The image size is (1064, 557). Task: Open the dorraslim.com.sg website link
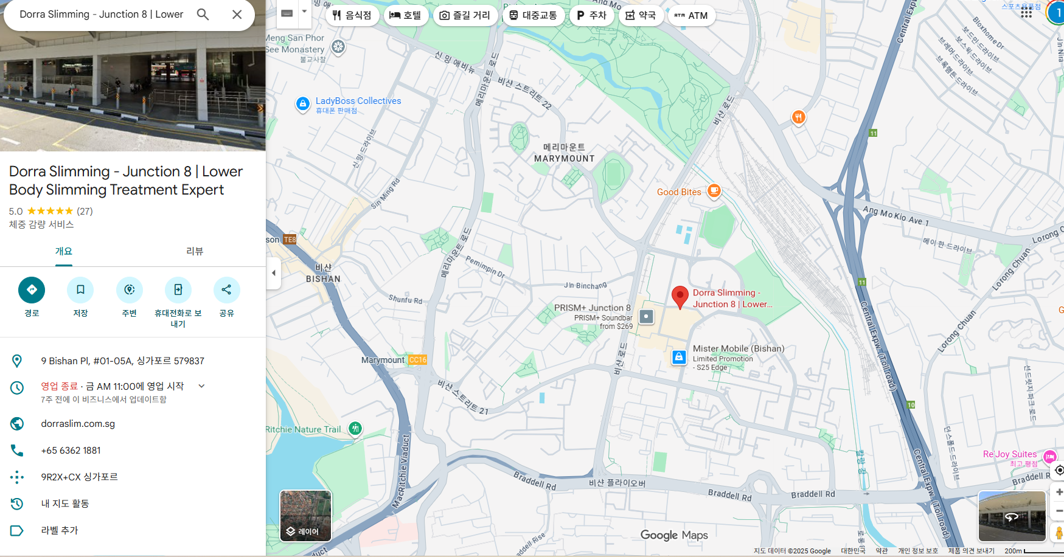pos(78,424)
